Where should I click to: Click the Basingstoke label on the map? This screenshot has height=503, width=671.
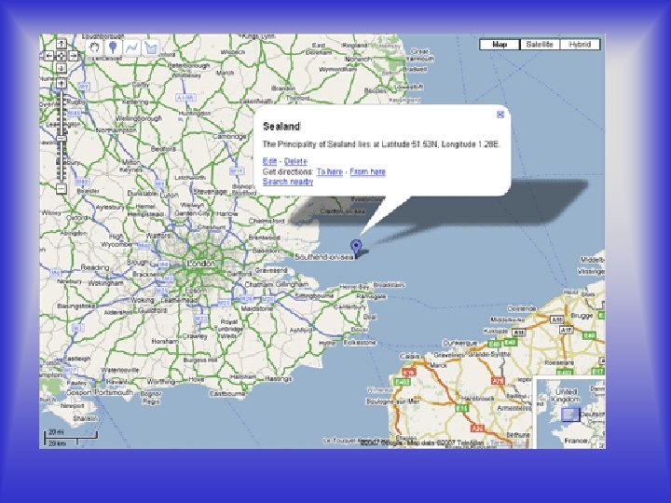(x=76, y=306)
